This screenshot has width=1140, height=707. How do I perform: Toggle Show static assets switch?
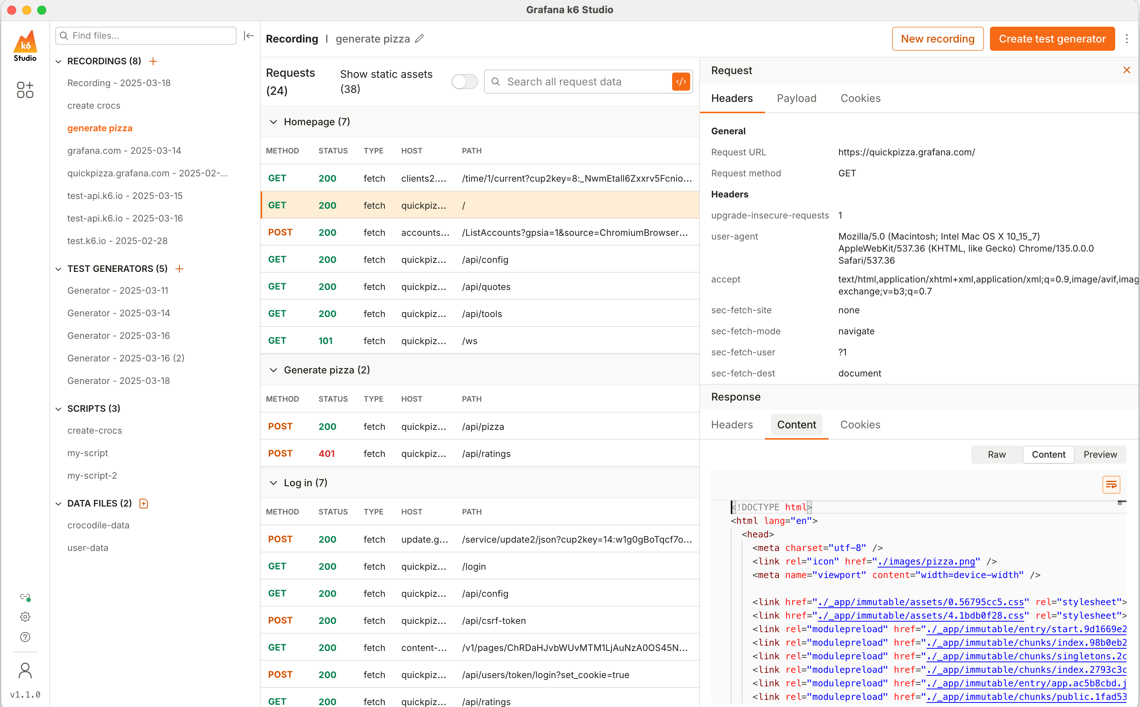click(x=464, y=82)
